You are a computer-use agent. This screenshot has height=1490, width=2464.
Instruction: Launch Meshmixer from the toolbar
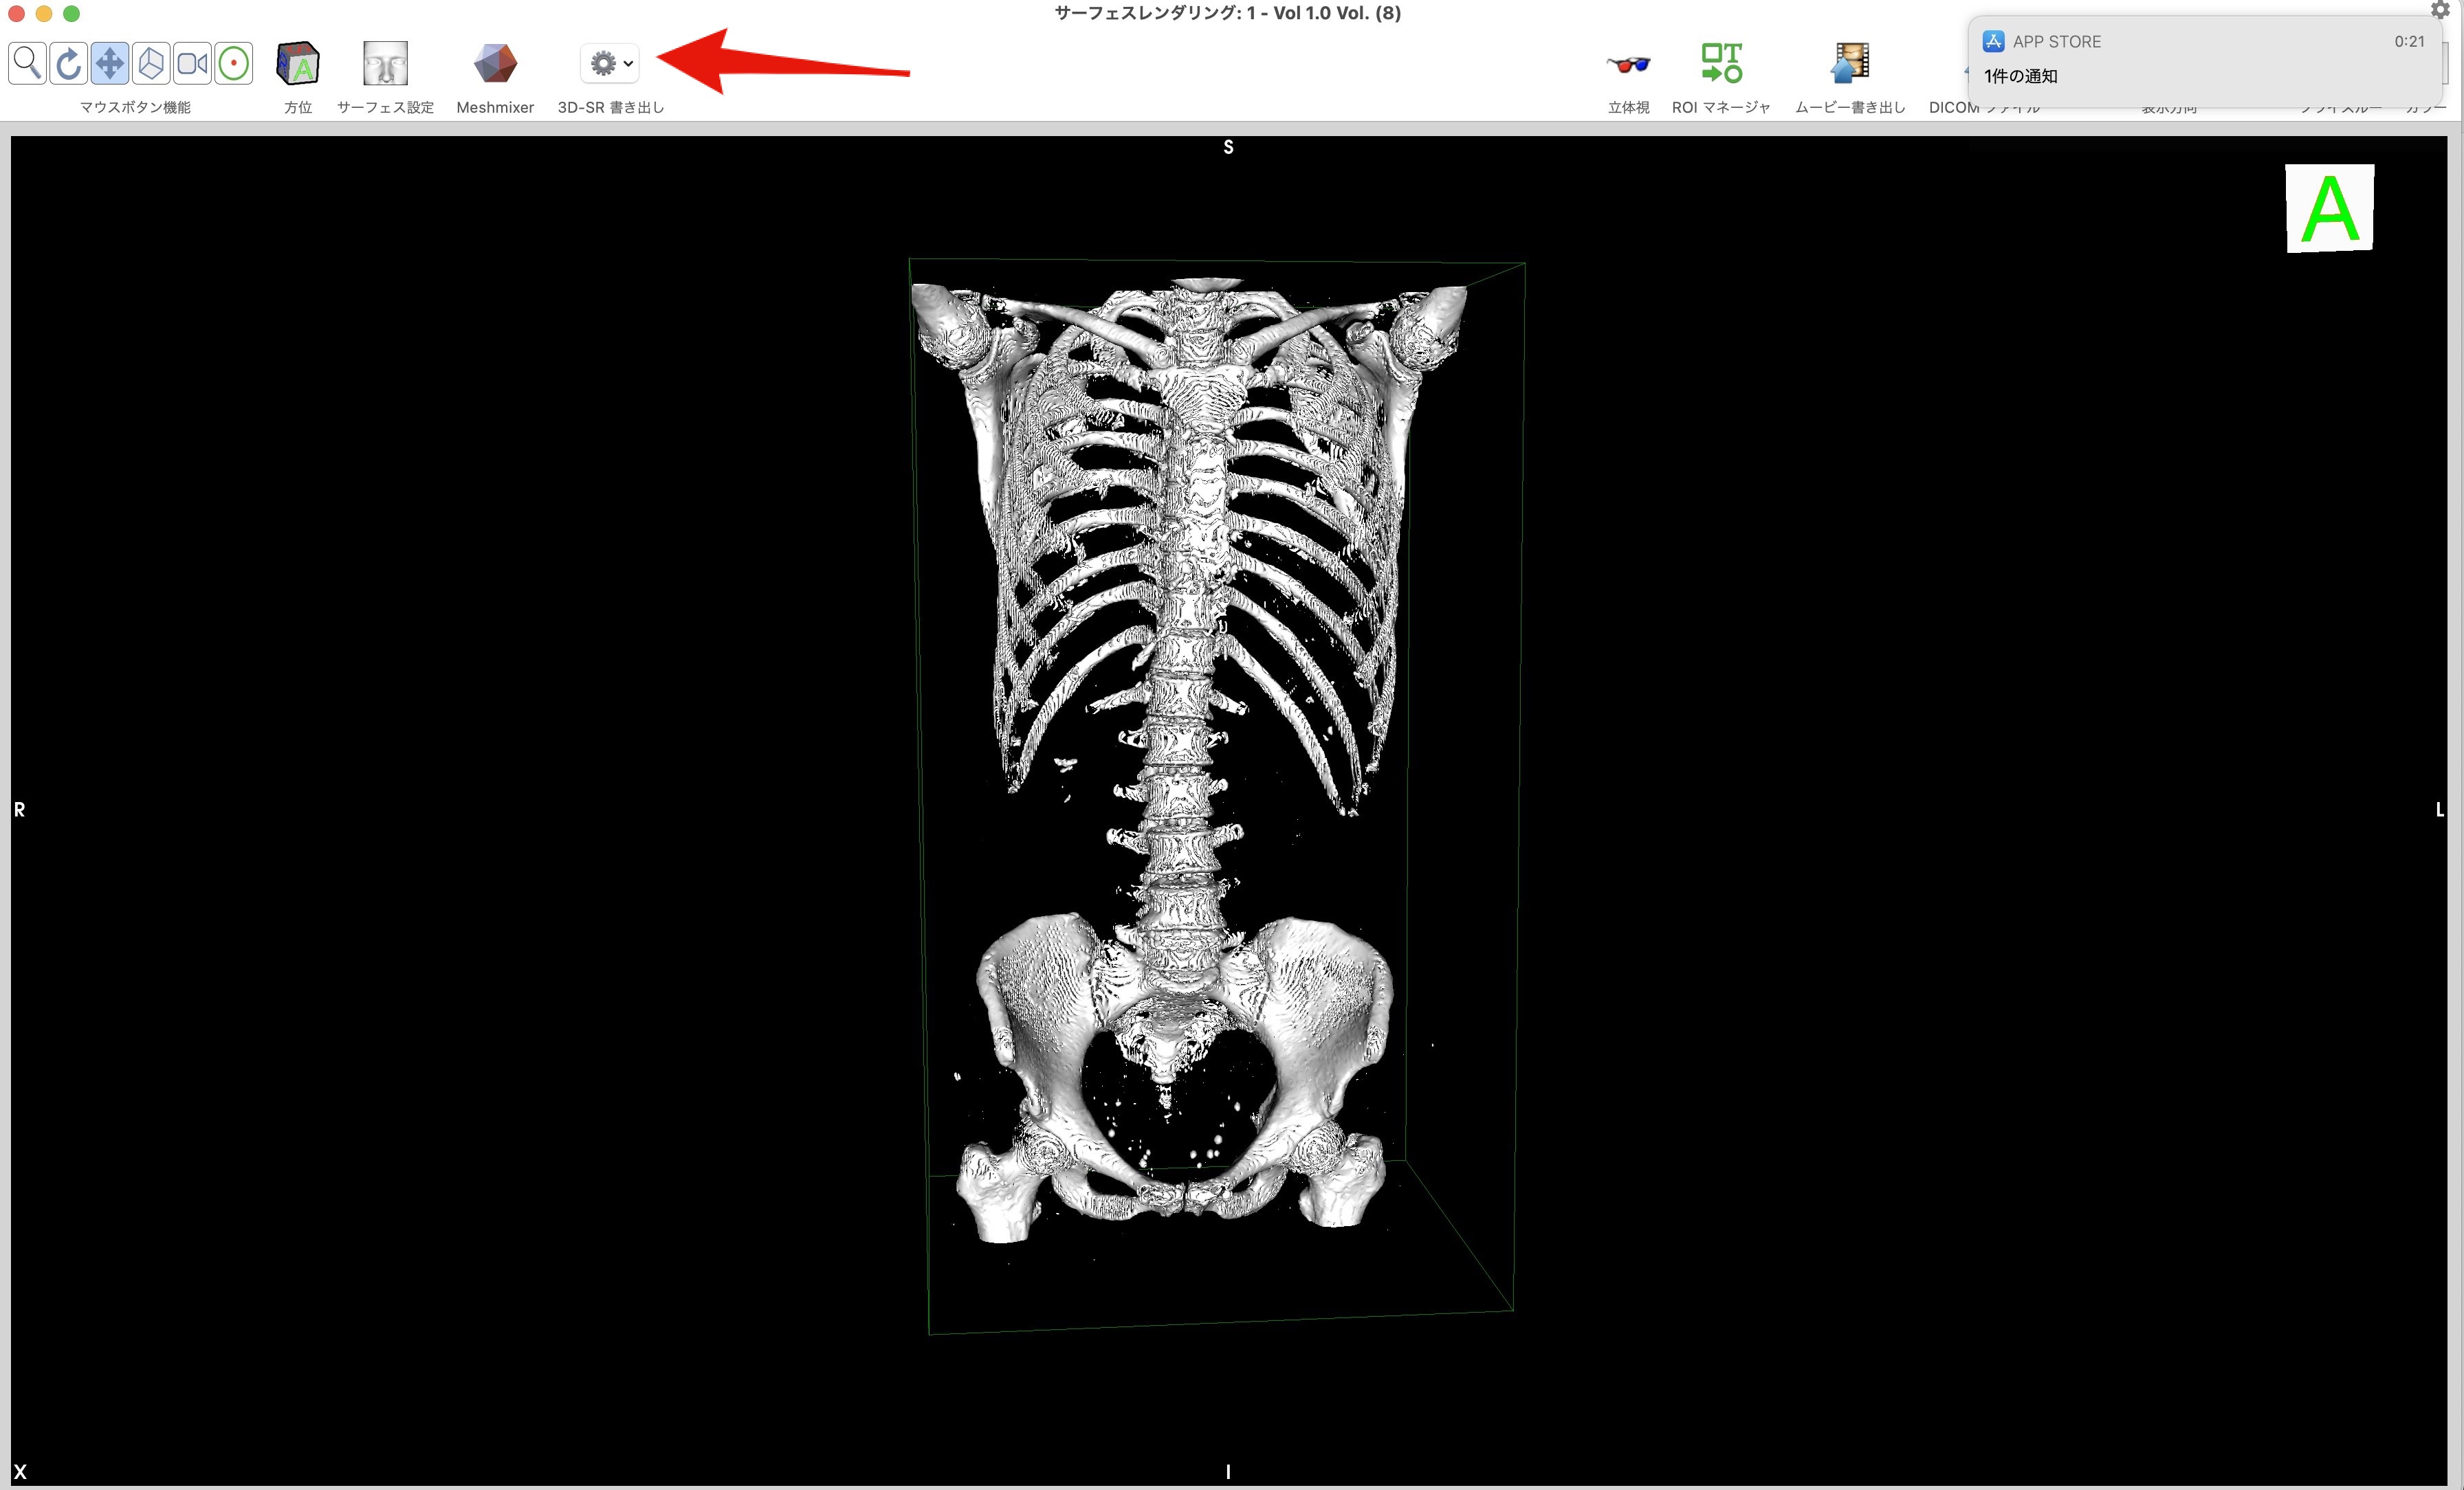495,64
